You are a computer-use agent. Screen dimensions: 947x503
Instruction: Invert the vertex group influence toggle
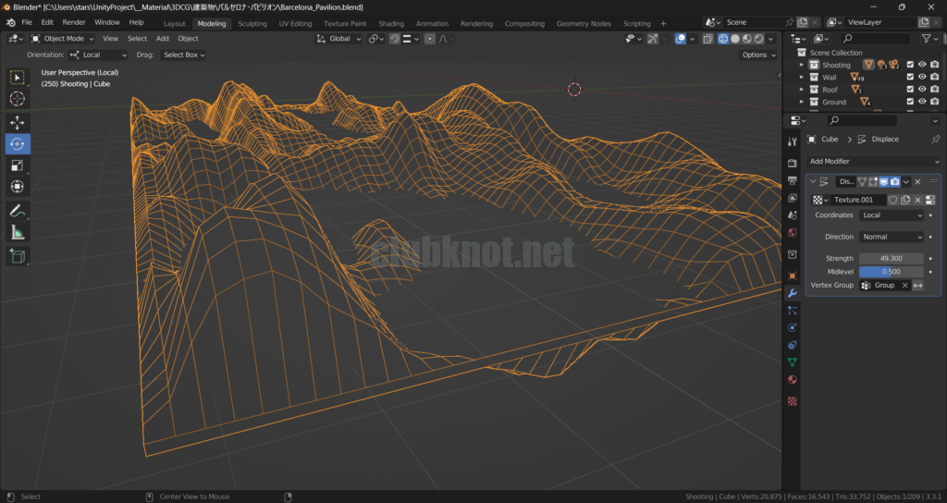click(918, 286)
